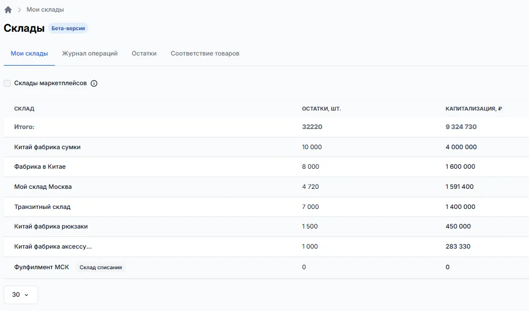Viewport: 529px width, 311px height.
Task: Select total capitalization 9 324 730
Action: coord(461,127)
